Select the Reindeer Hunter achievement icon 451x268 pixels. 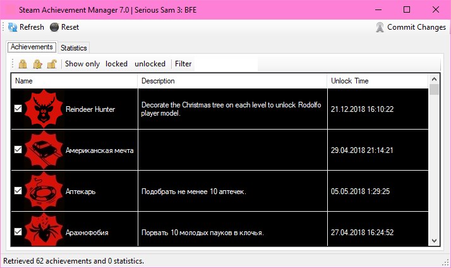44,109
